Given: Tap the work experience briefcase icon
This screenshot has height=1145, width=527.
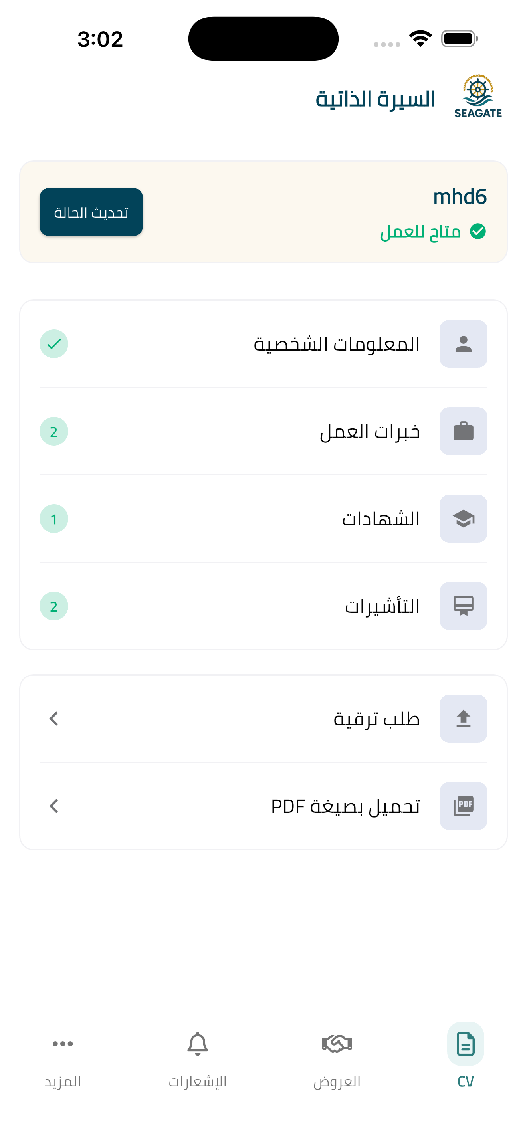Looking at the screenshot, I should [x=463, y=431].
